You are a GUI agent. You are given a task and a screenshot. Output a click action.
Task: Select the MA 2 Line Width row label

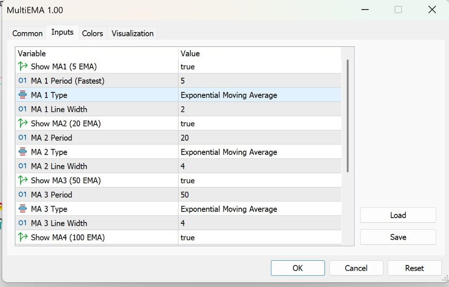coord(59,166)
